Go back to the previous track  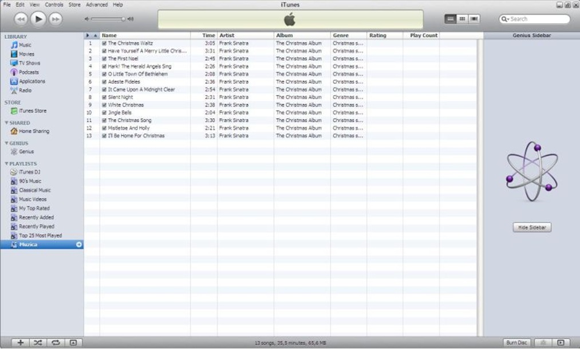pyautogui.click(x=21, y=19)
